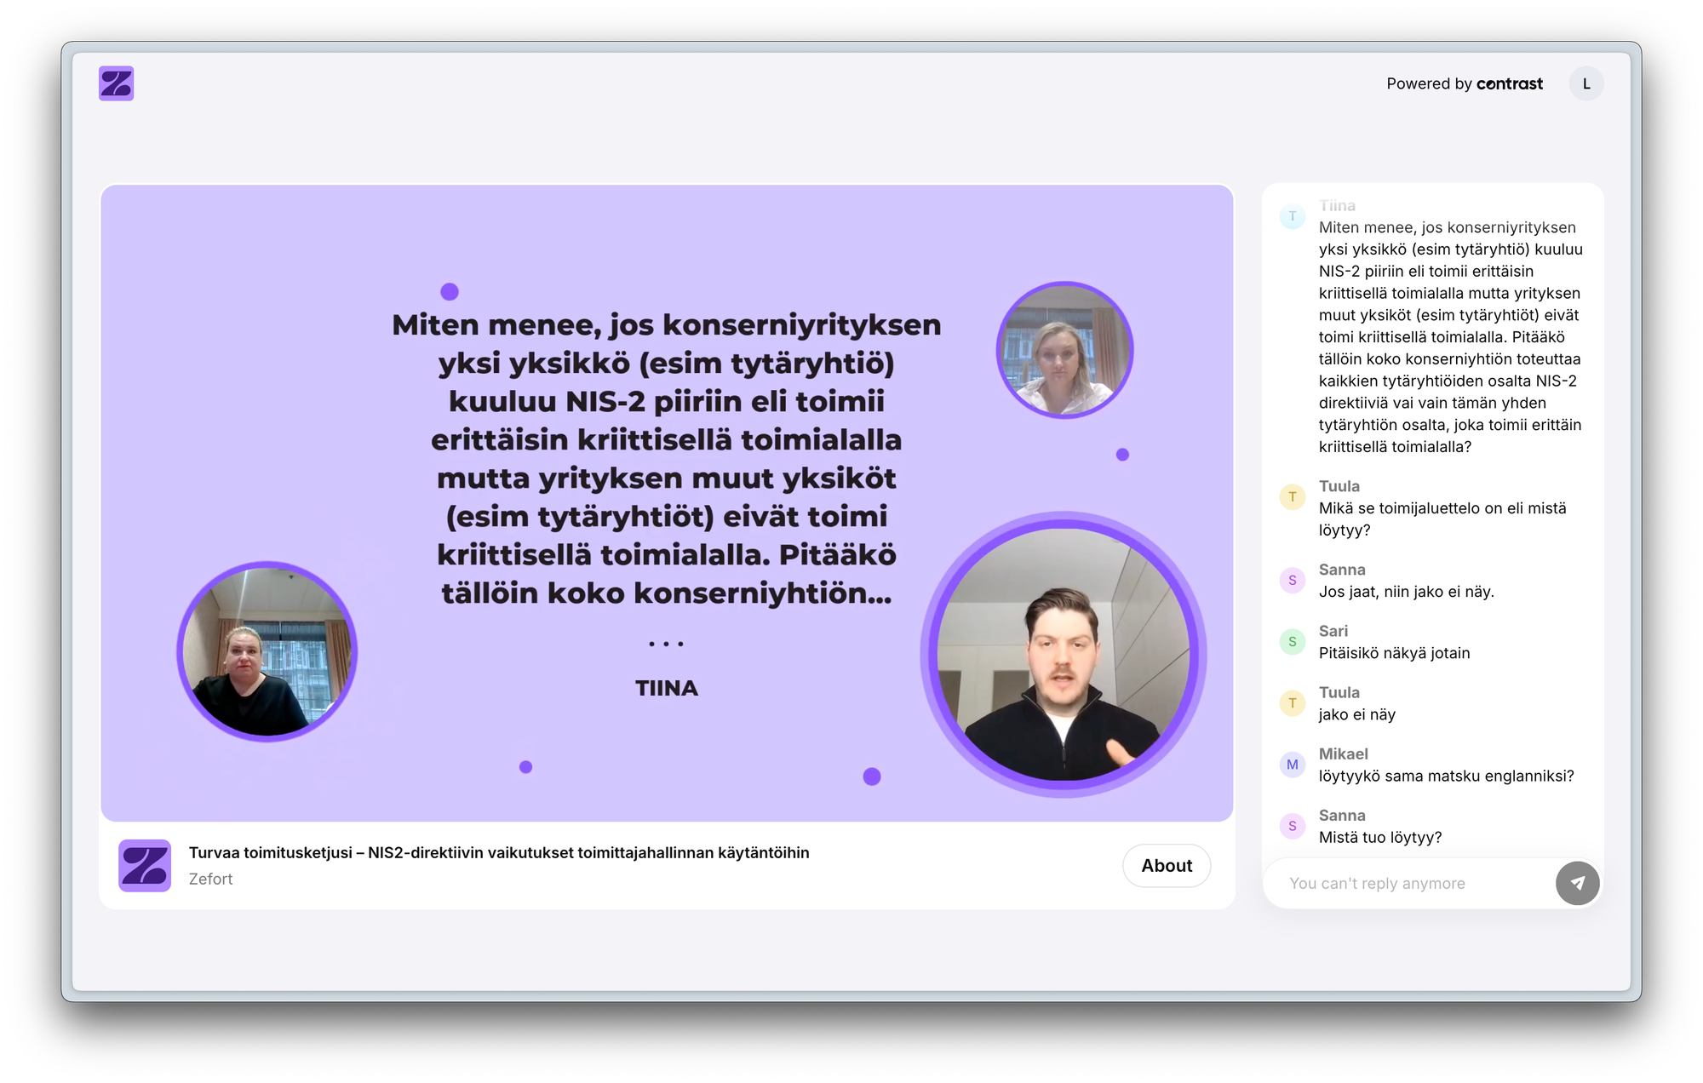Click the webinar title 'Turvaa toimitusketjusi'

[x=498, y=852]
